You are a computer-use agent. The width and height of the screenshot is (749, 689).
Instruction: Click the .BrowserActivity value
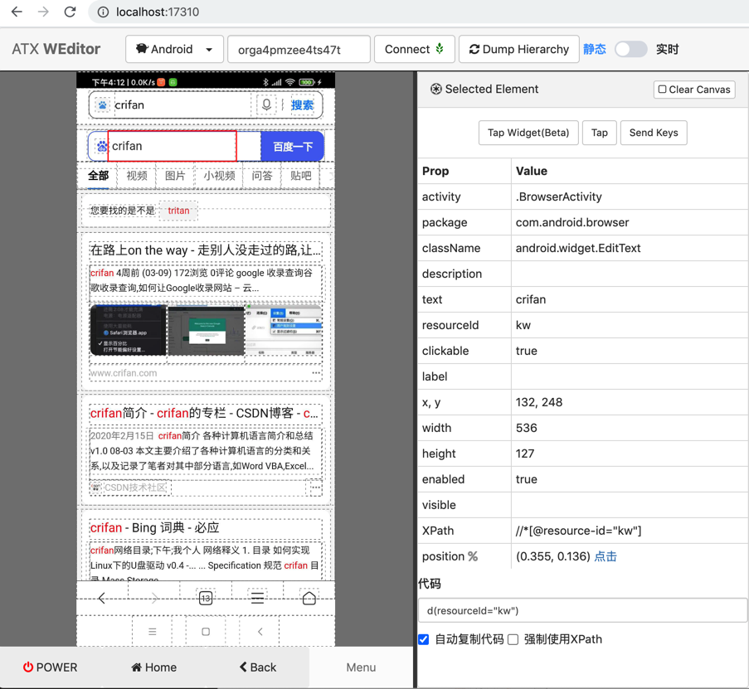pos(559,197)
